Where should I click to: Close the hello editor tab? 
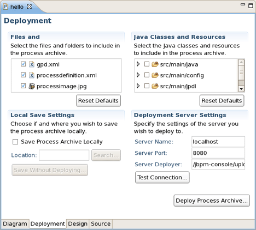(29, 7)
